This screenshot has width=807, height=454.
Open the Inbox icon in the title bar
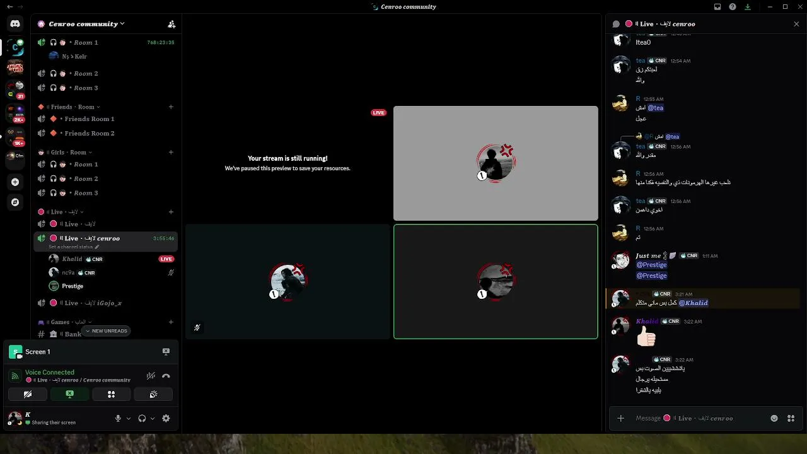[717, 7]
